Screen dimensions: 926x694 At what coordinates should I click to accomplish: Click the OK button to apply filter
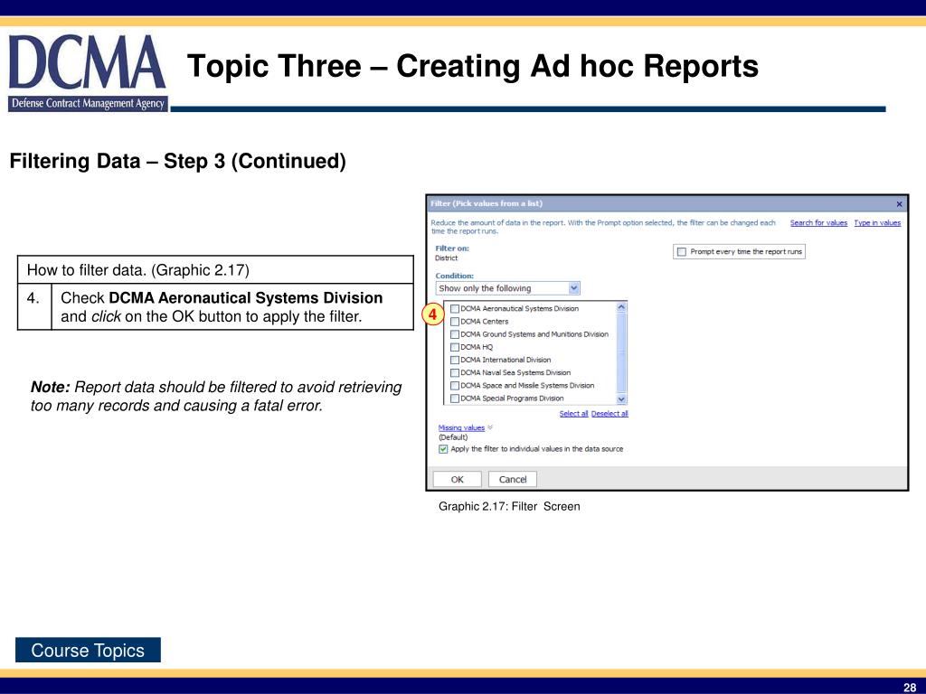[x=457, y=479]
